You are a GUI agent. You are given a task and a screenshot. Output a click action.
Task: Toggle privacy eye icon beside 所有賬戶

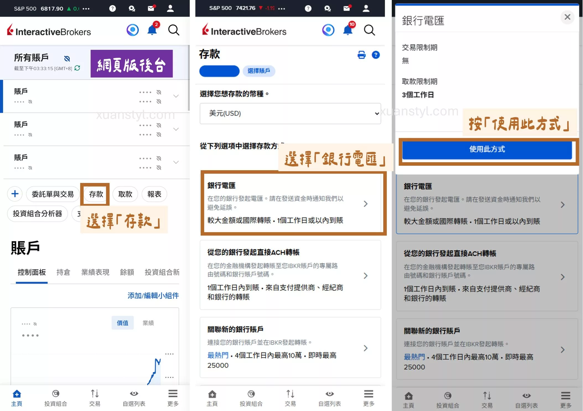(67, 58)
